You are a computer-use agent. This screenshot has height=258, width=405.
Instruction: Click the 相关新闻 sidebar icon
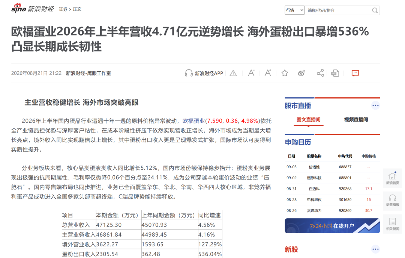(x=392, y=224)
